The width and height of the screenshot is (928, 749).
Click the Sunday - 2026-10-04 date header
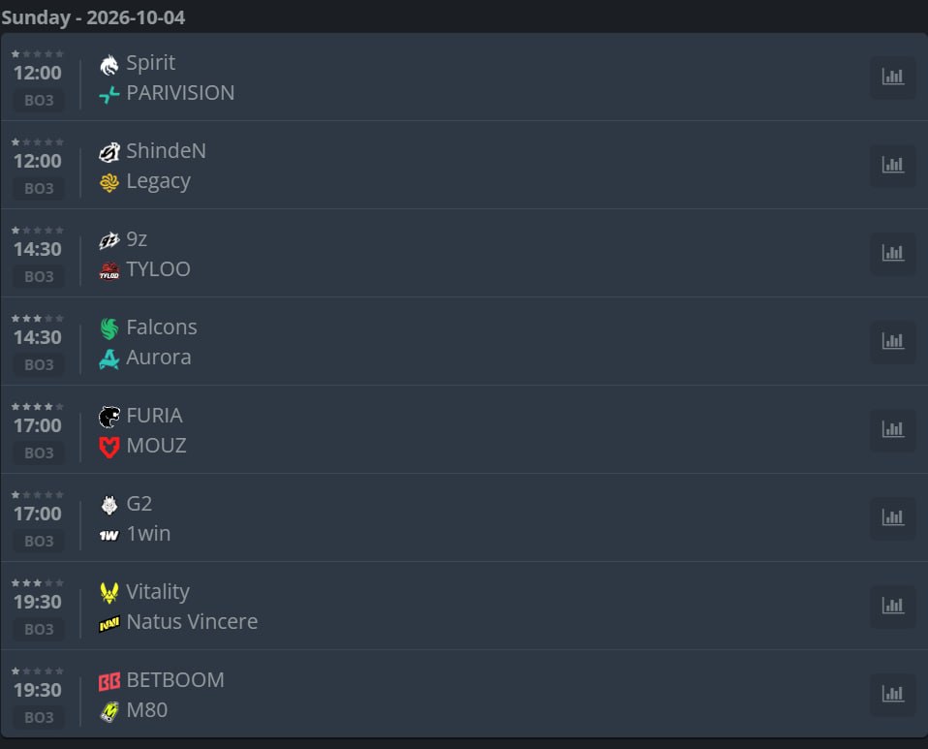[93, 17]
